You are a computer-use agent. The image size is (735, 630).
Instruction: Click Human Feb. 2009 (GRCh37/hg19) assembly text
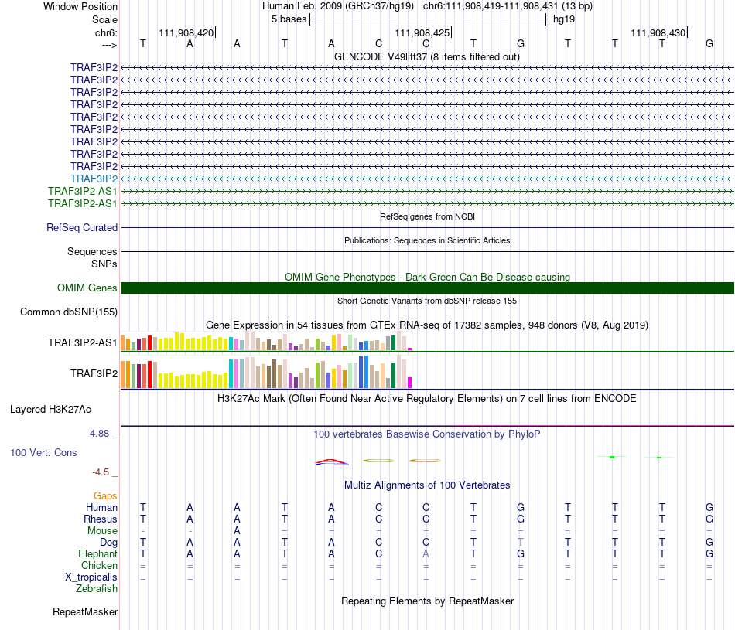[337, 6]
